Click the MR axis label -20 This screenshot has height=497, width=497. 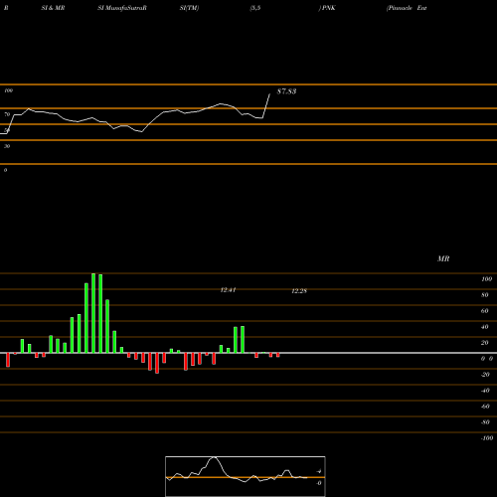pyautogui.click(x=485, y=375)
